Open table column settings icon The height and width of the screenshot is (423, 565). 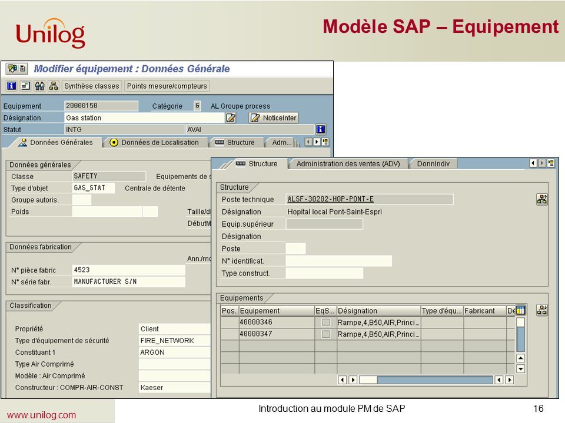click(520, 310)
